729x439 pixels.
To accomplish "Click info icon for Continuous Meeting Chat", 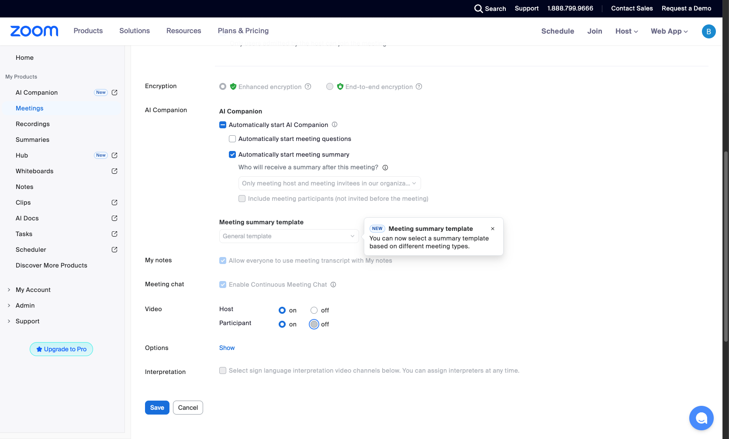I will (333, 285).
